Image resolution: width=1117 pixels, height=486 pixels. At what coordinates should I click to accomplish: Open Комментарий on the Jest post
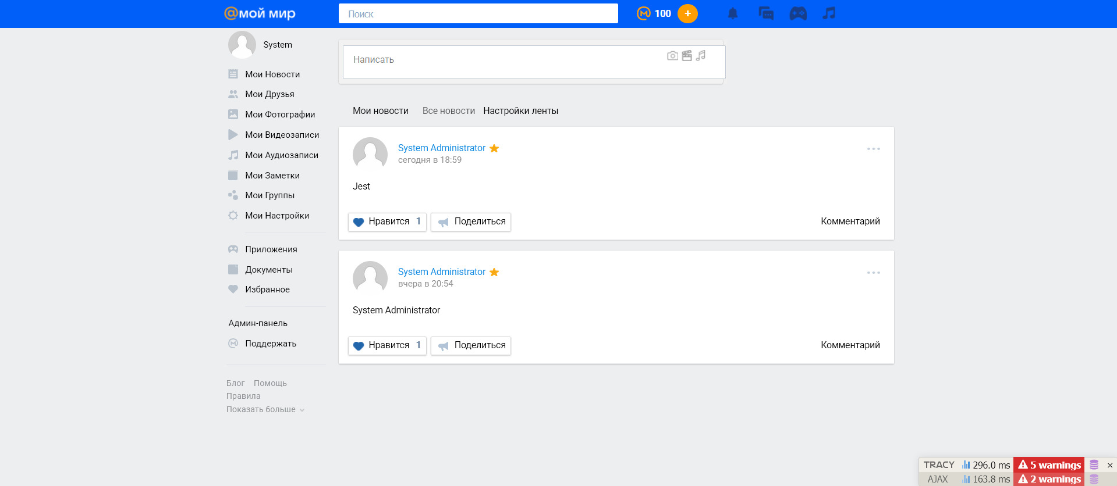pyautogui.click(x=850, y=221)
